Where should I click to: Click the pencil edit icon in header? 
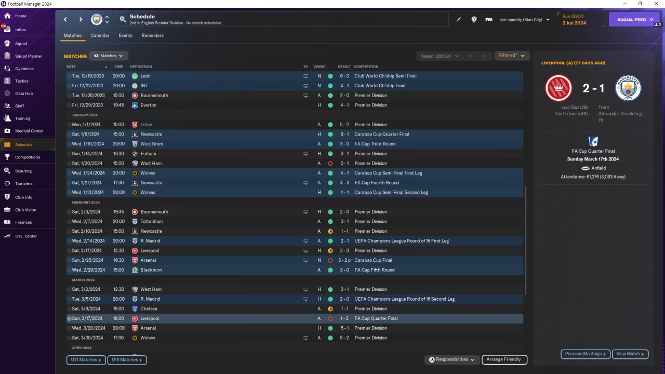[x=459, y=20]
